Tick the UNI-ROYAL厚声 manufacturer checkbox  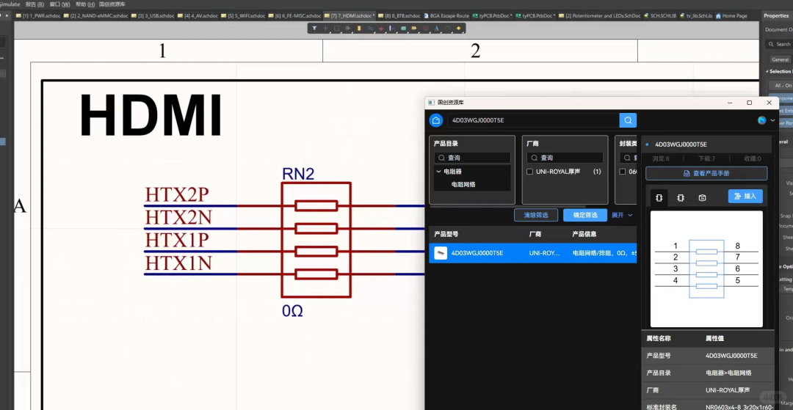[x=529, y=172]
